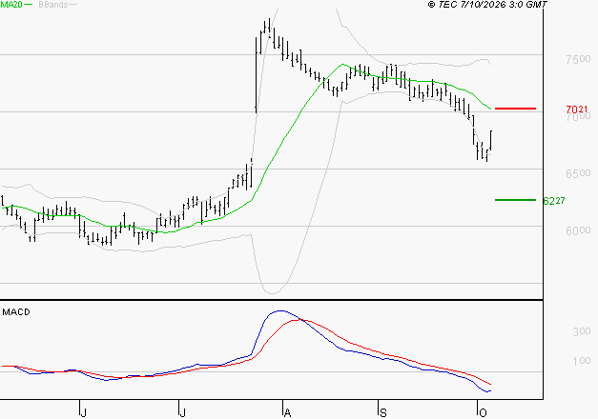Screen dimensions: 598x419
Task: Click the 7500 price axis label
Action: 578,59
